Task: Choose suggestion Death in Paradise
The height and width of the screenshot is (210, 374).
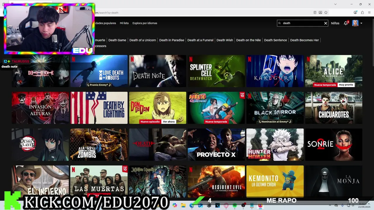Action: pos(172,40)
